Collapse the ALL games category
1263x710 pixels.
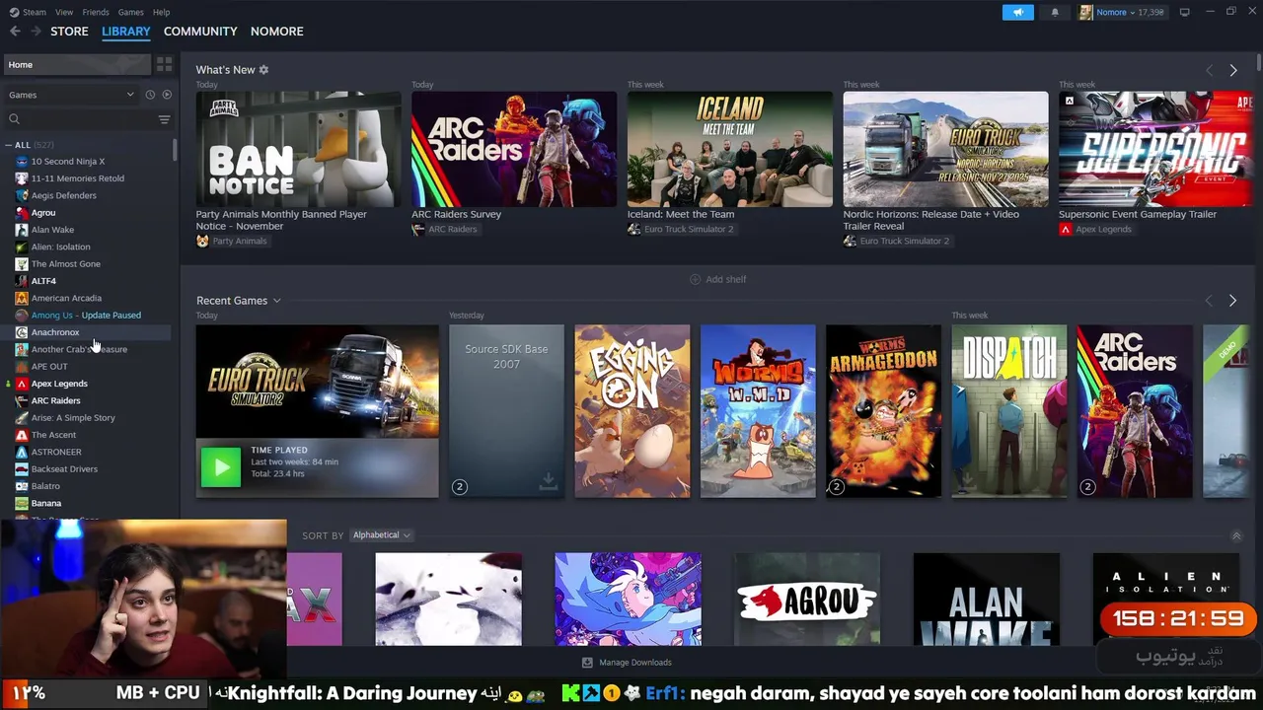click(x=8, y=145)
